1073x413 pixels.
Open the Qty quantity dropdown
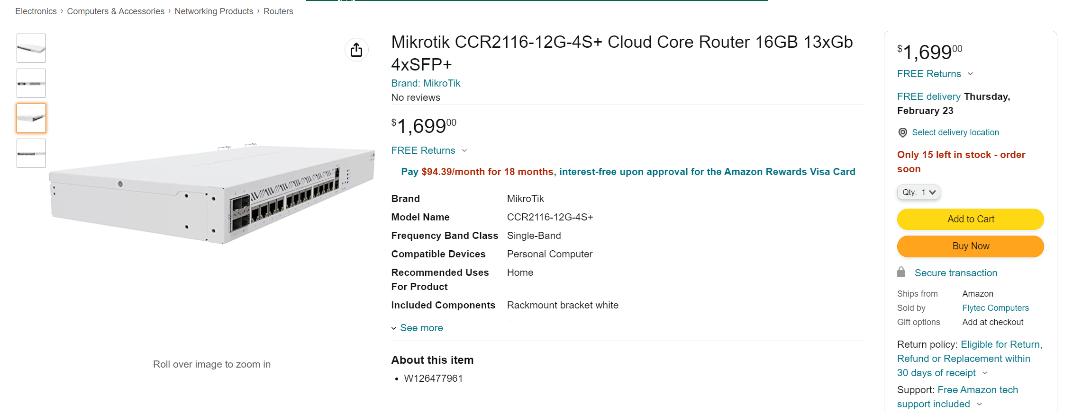(x=918, y=192)
